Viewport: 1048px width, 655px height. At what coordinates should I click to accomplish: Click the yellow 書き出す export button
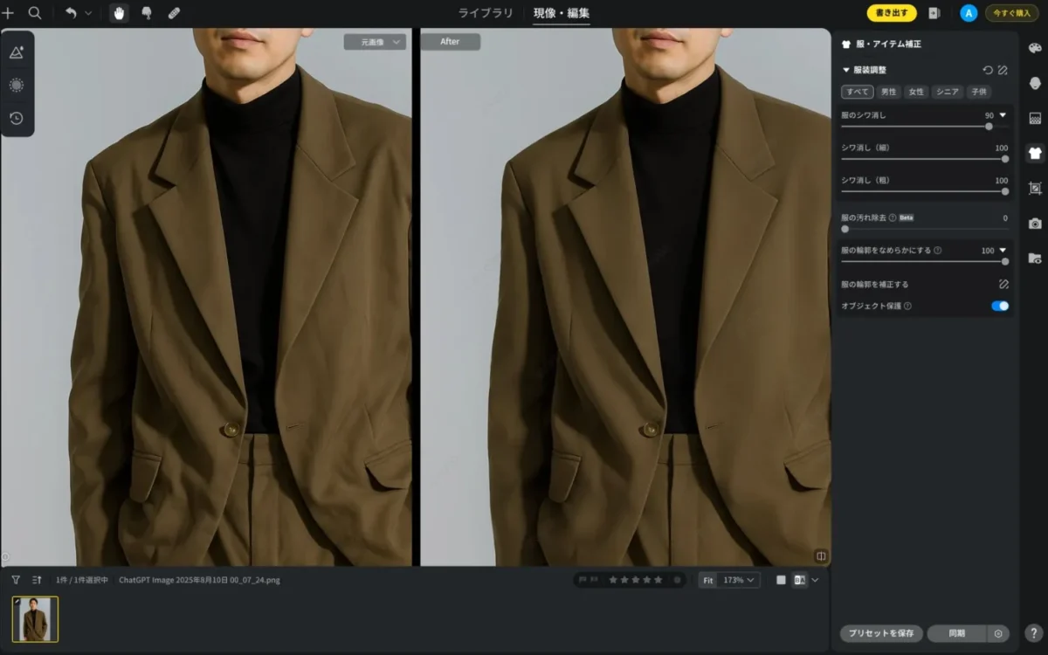pyautogui.click(x=892, y=13)
